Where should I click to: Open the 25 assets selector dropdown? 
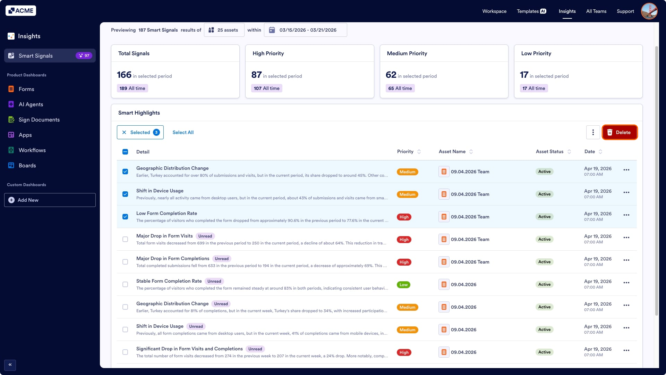click(x=224, y=30)
